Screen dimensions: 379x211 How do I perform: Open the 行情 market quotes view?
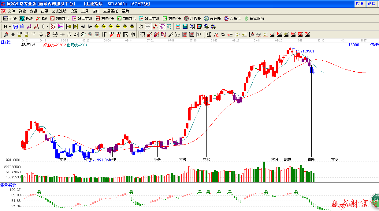[x=10, y=19]
